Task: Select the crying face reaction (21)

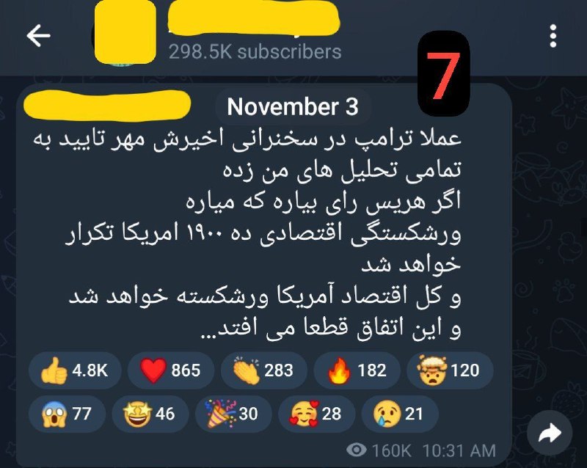Action: pos(399,414)
